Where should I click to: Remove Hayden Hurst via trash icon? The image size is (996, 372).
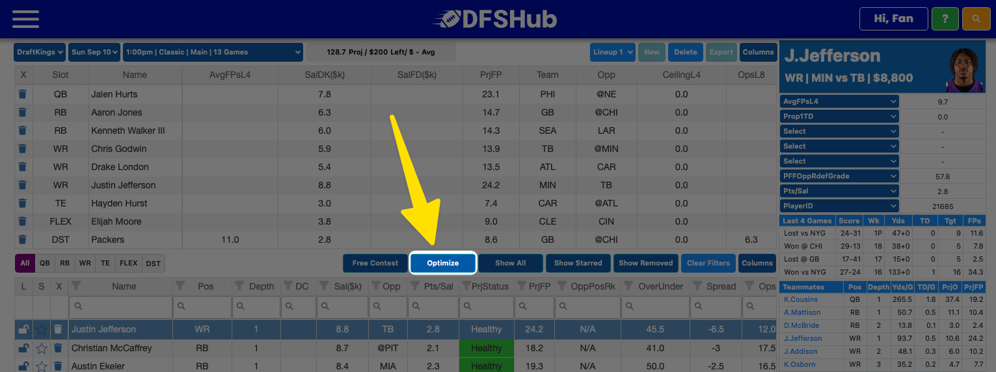point(23,203)
